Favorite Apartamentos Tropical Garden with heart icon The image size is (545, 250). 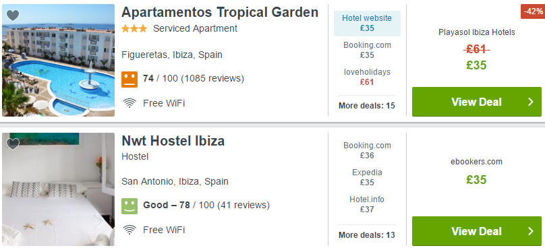tap(13, 15)
